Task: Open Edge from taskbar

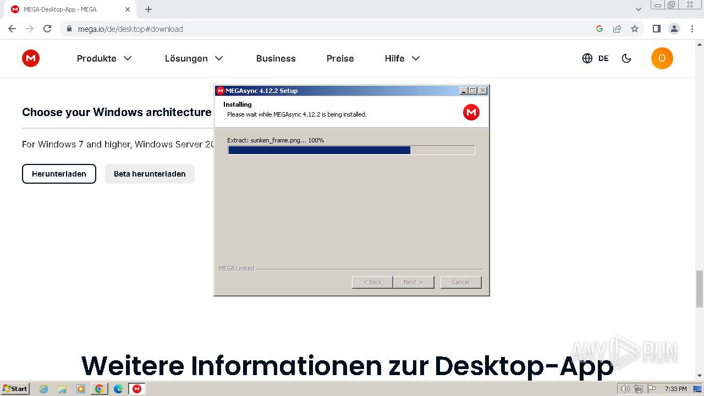Action: click(118, 389)
